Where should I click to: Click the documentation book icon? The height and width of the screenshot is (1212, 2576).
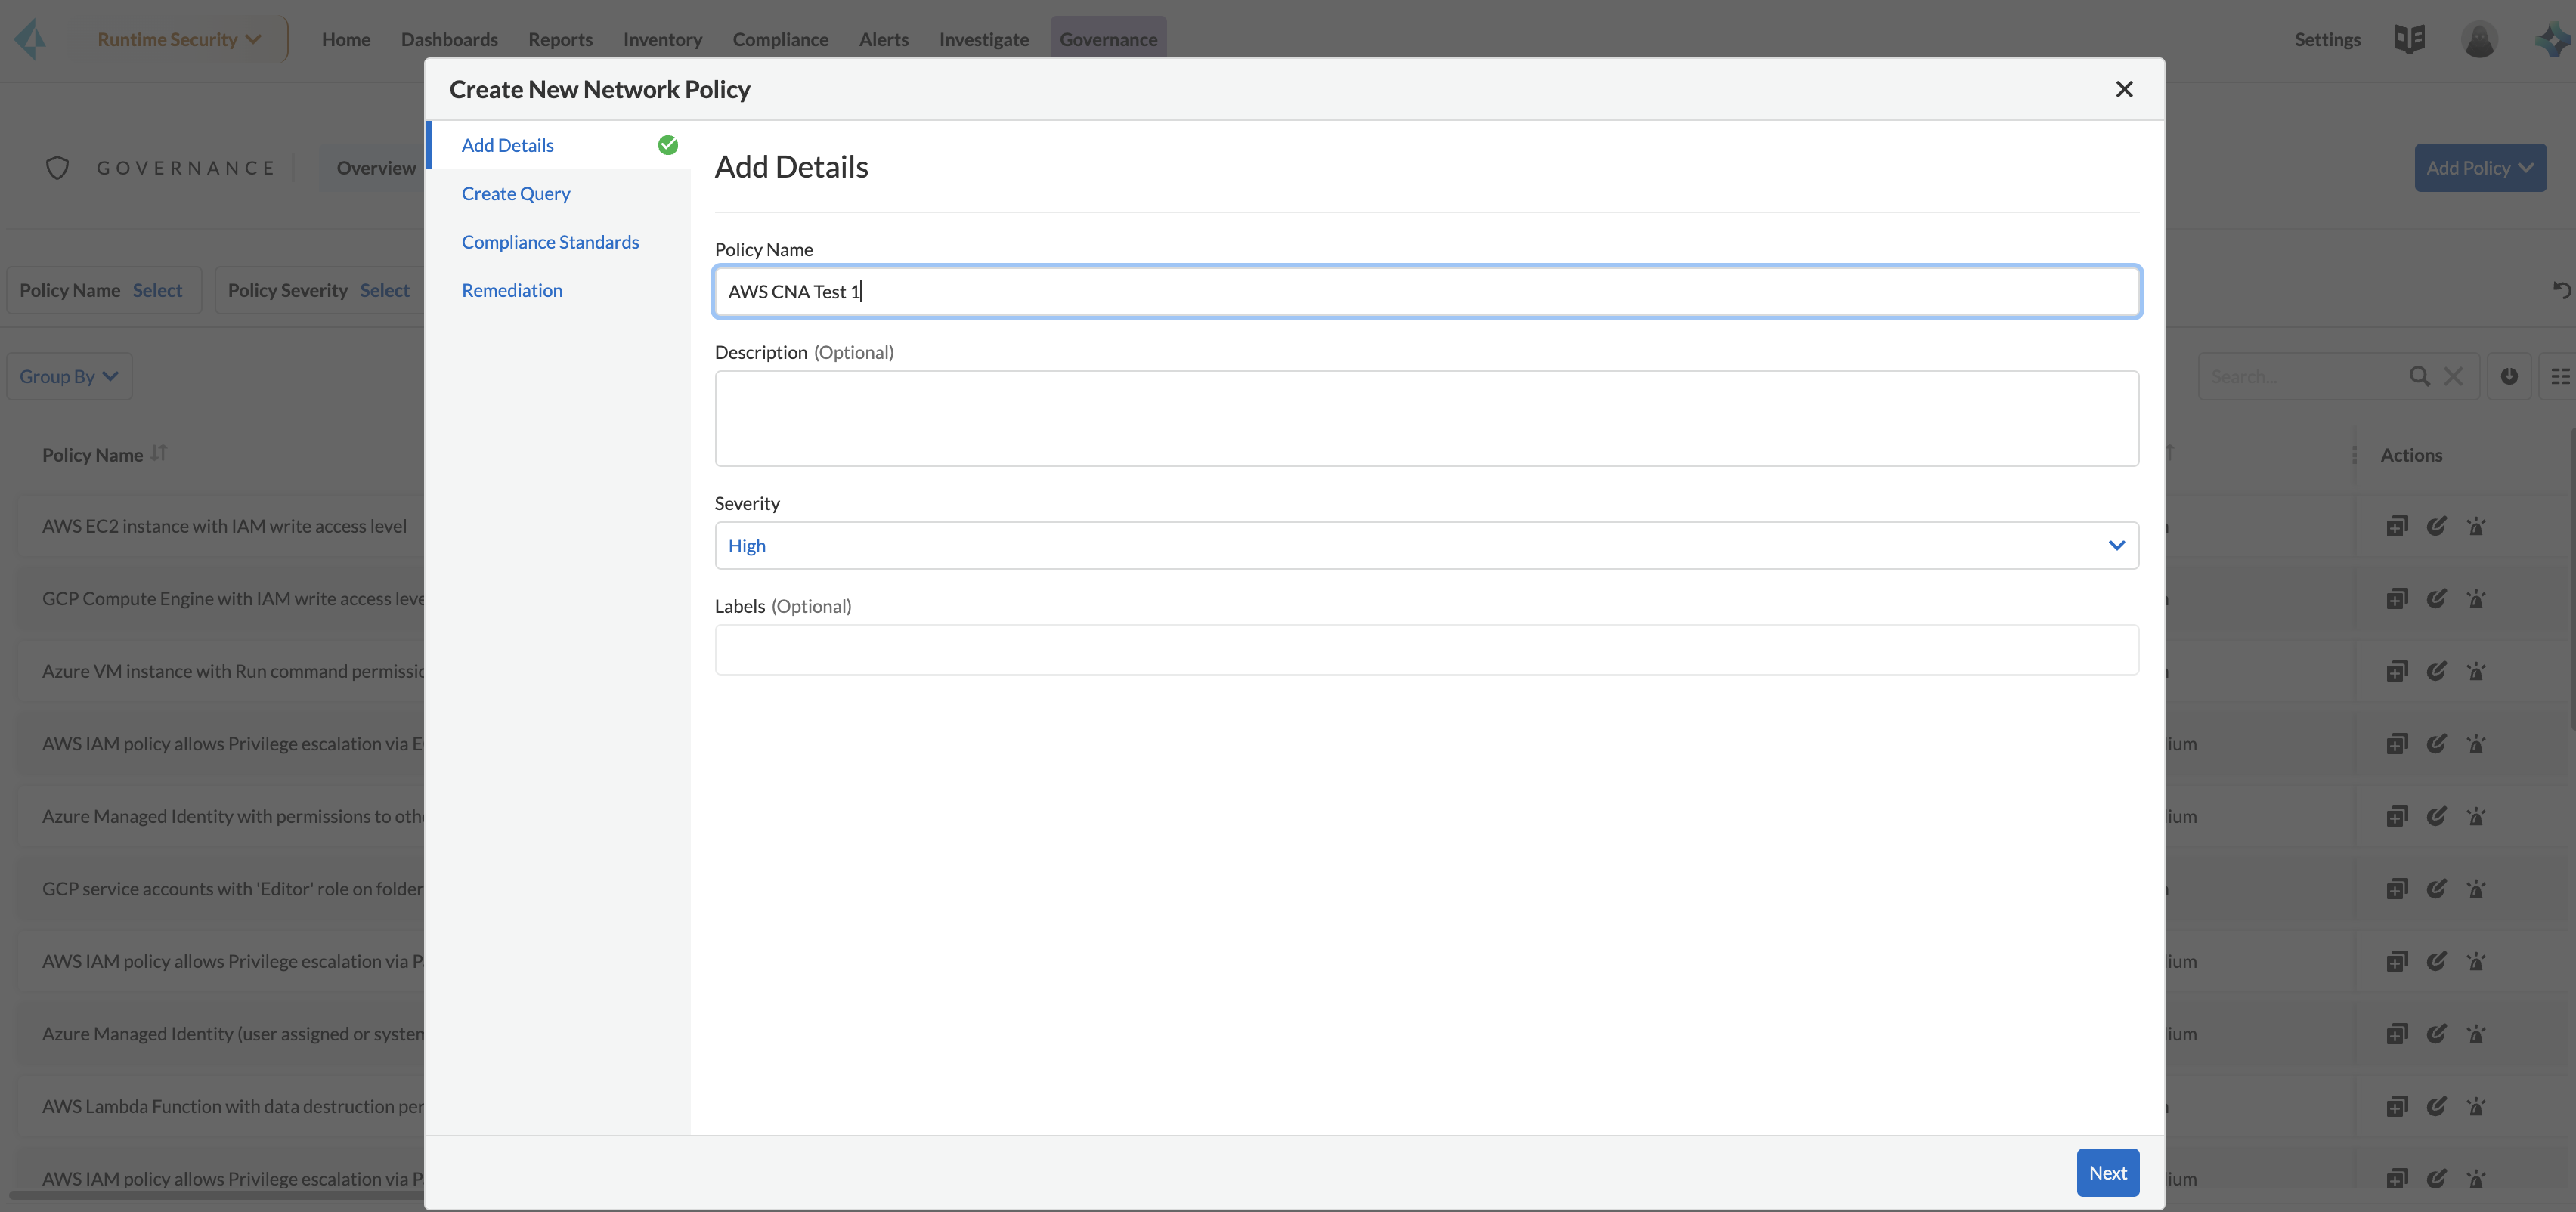point(2409,39)
